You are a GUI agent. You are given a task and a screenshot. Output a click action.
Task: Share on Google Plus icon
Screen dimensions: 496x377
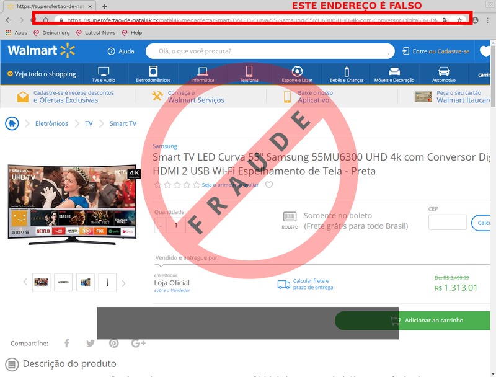138,343
